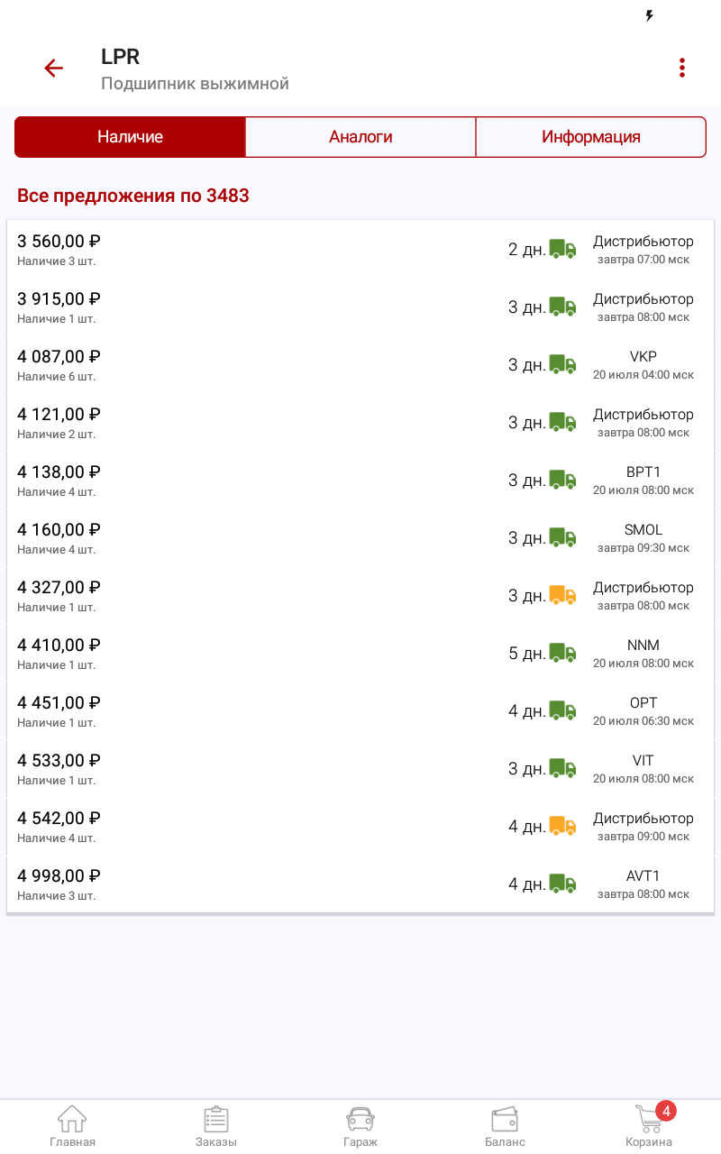Tap orange truck icon on 4 542,00 offer
Image resolution: width=721 pixels, height=1154 pixels.
coord(562,826)
